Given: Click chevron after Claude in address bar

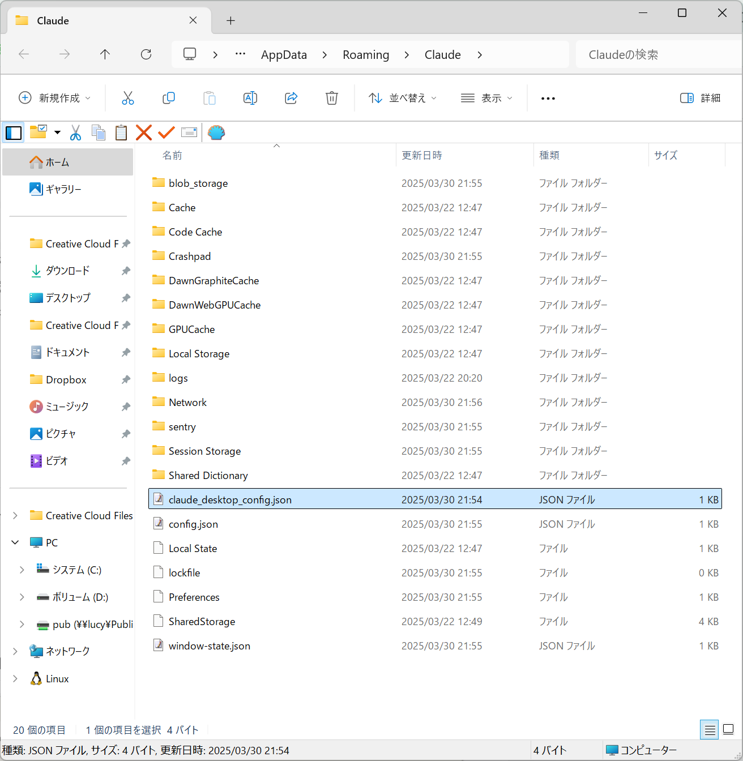Looking at the screenshot, I should point(480,55).
